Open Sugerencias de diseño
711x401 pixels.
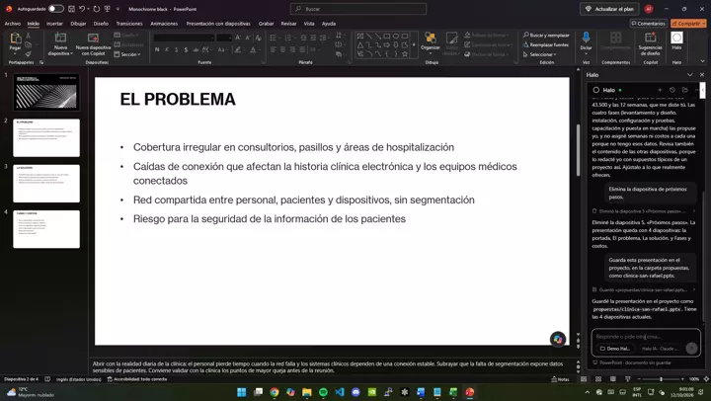650,43
